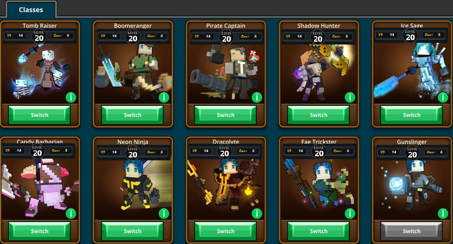Select the Classes tab

[31, 10]
